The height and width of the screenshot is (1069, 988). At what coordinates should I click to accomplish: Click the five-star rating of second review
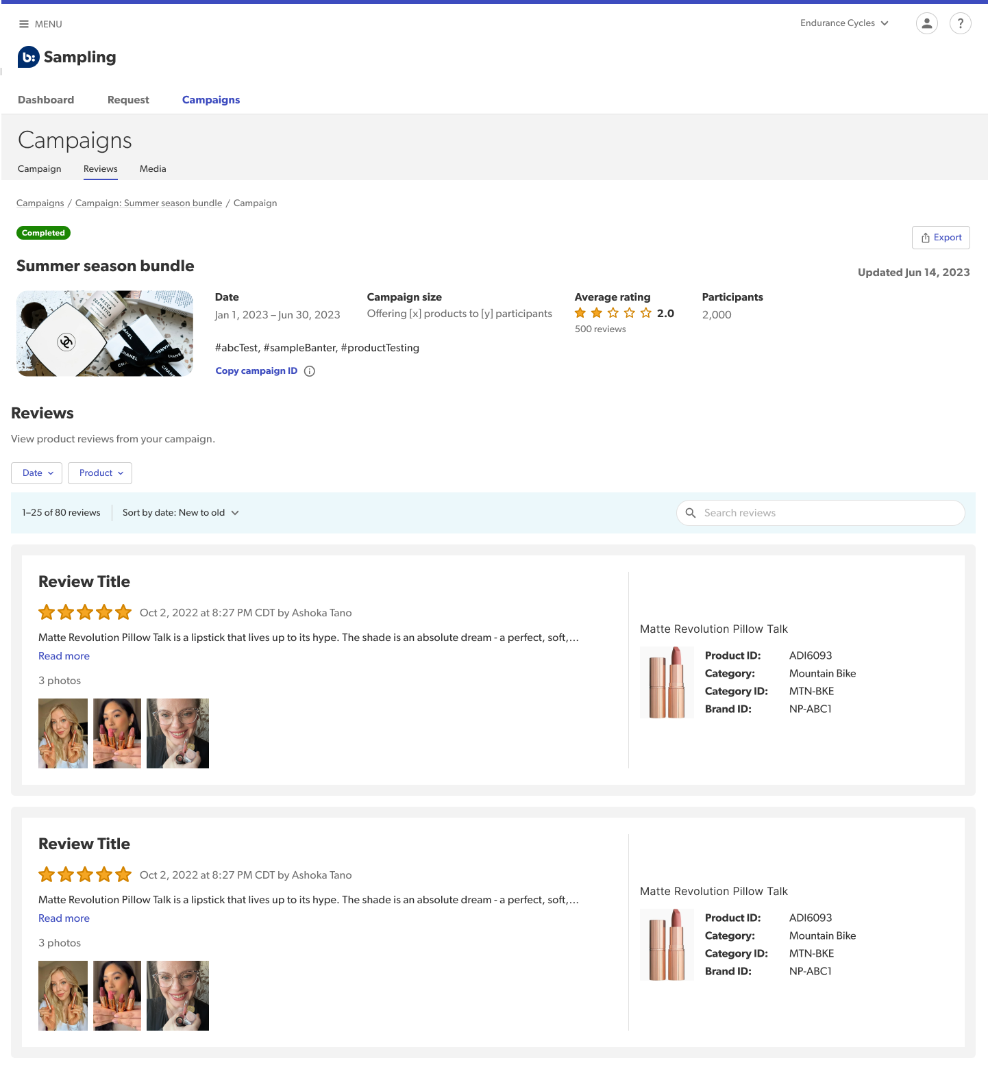click(85, 875)
